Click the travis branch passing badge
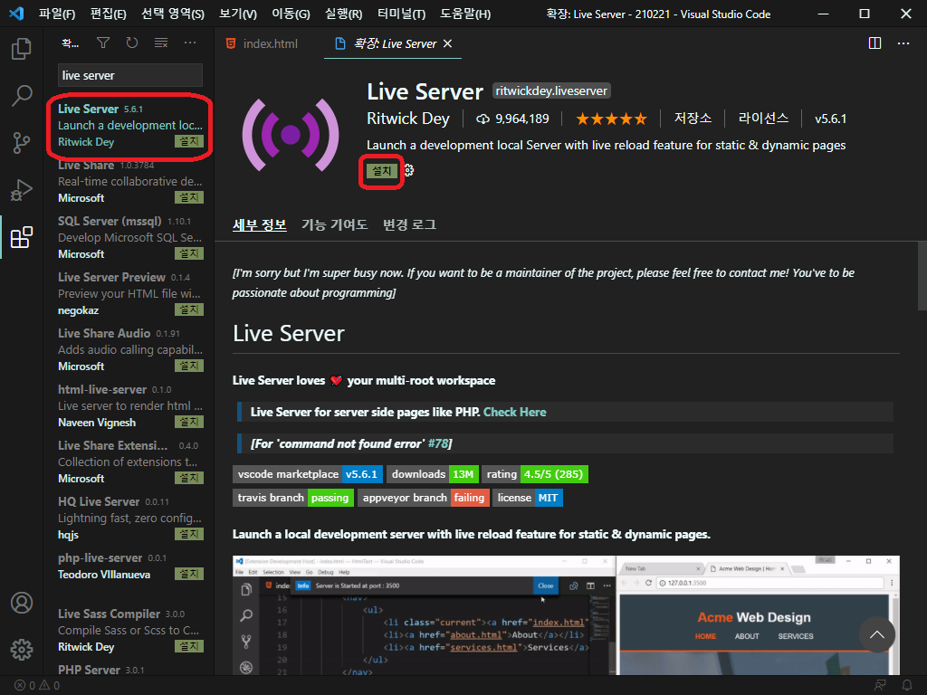 point(294,498)
